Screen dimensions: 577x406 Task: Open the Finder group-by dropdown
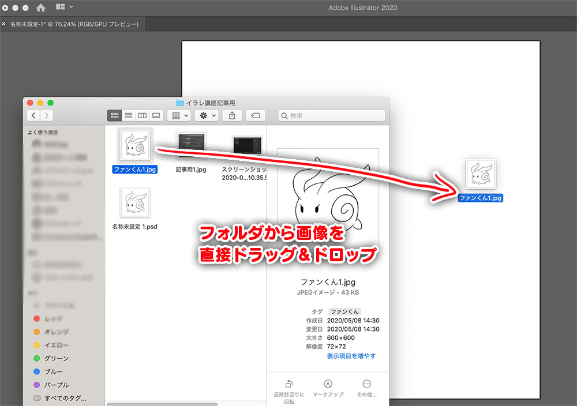[179, 115]
